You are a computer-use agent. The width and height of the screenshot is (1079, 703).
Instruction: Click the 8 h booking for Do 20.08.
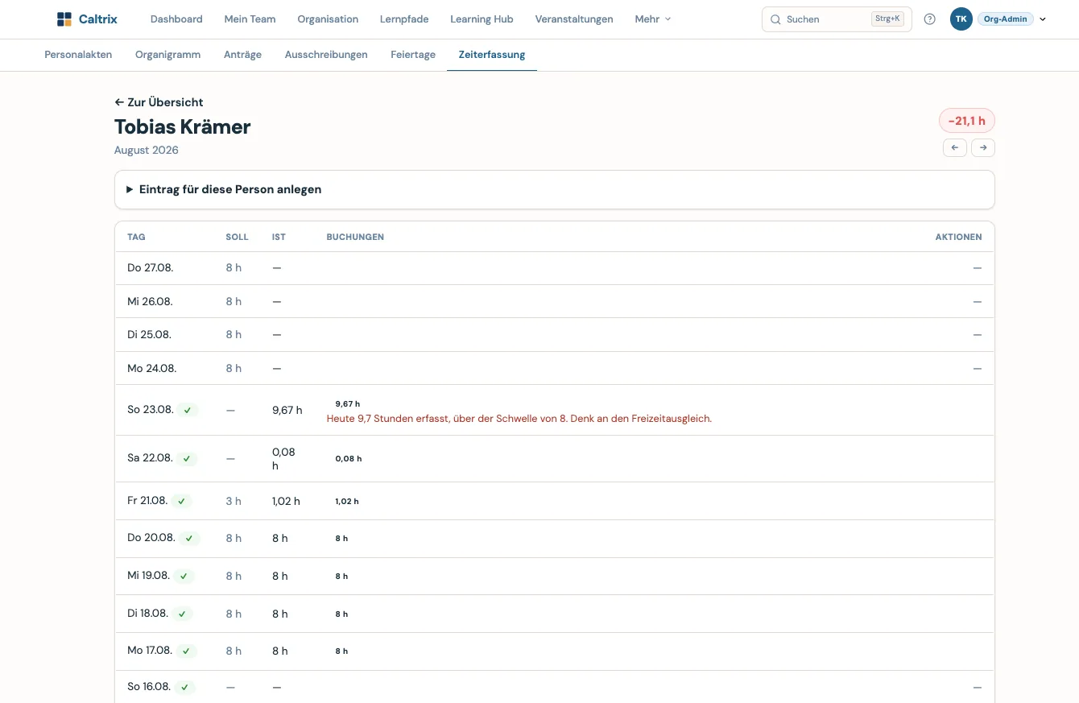[x=341, y=539]
